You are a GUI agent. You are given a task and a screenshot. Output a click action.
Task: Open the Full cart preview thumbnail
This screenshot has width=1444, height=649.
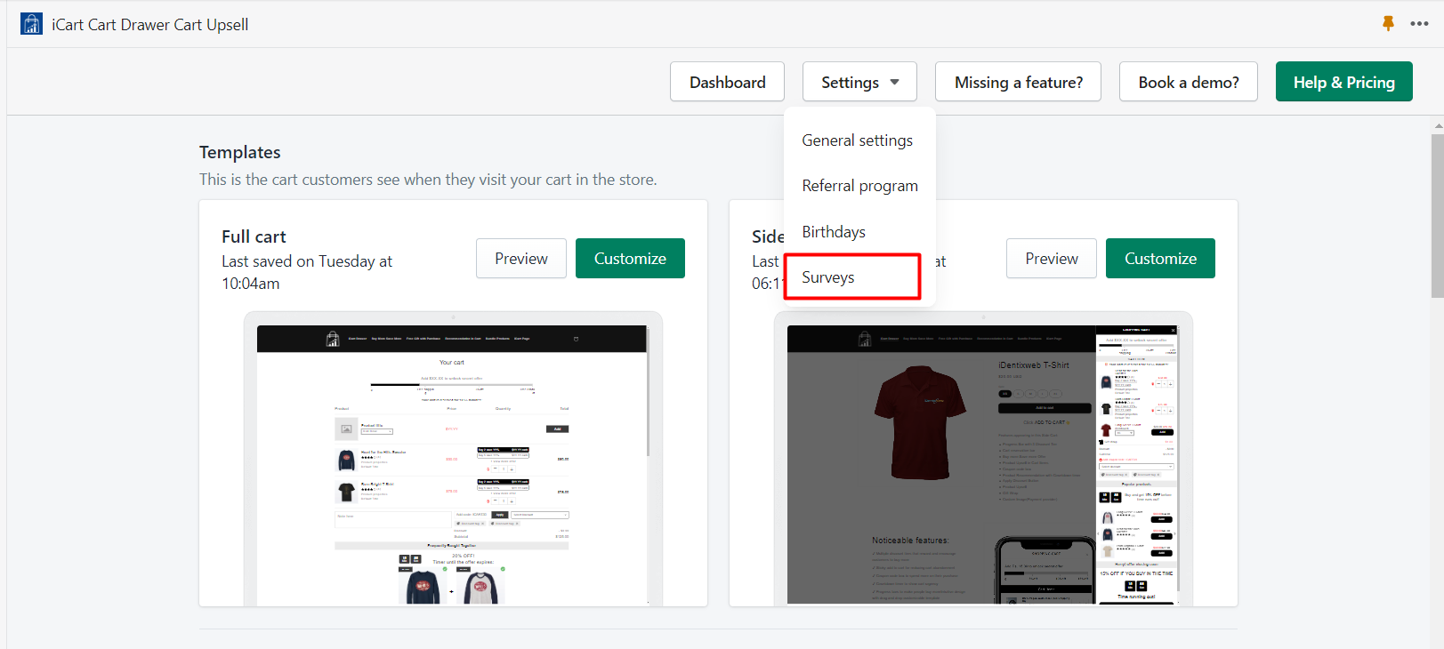tap(453, 460)
